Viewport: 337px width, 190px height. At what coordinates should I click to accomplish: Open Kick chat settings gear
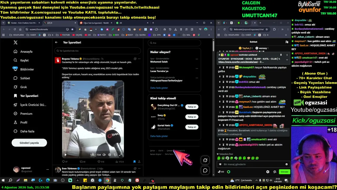pyautogui.click(x=268, y=172)
